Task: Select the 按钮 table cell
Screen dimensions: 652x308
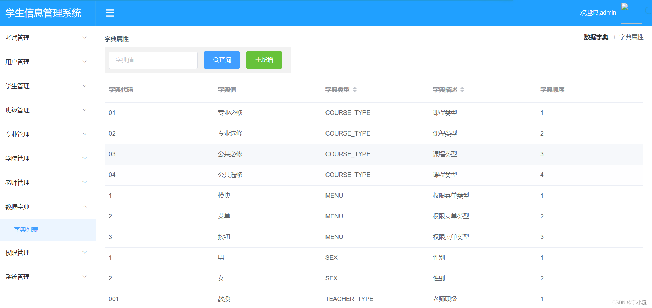Action: pyautogui.click(x=224, y=237)
